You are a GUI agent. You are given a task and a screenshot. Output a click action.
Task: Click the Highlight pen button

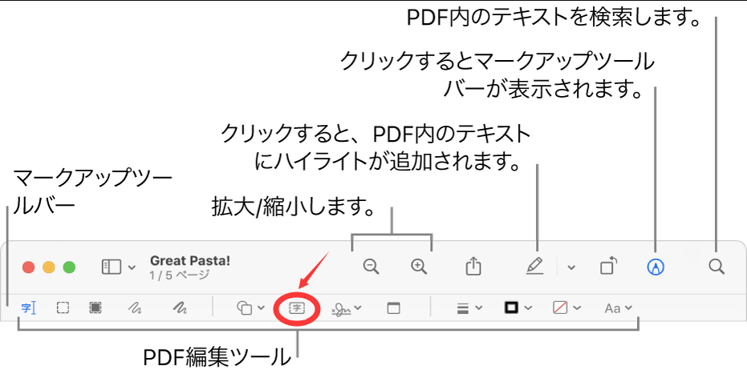[535, 266]
